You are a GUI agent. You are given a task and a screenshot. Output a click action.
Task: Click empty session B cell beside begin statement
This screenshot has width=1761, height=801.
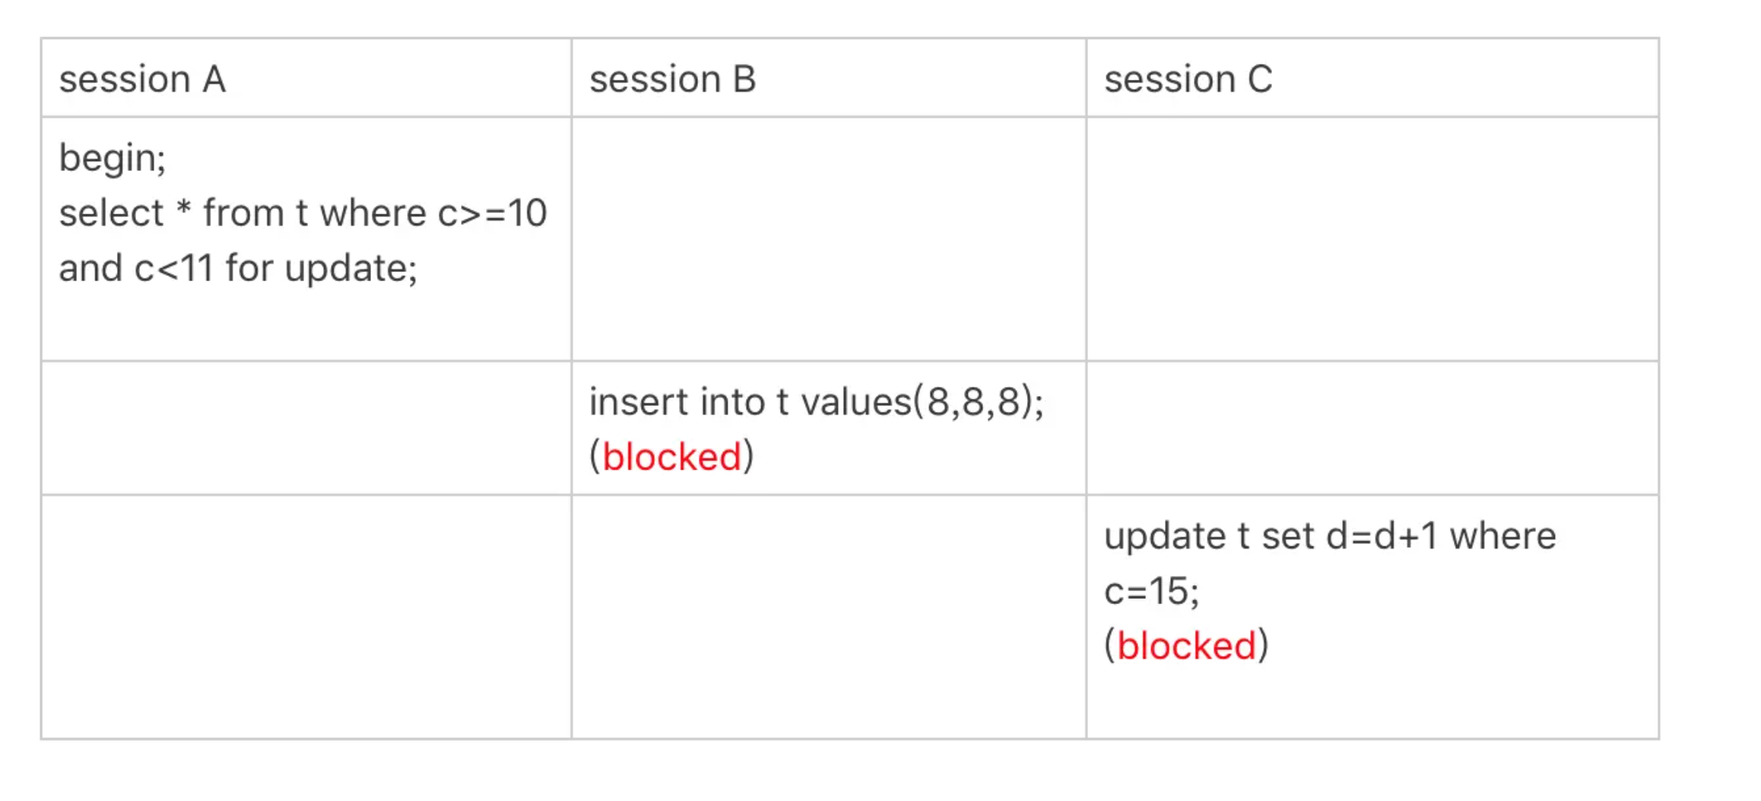pyautogui.click(x=828, y=239)
